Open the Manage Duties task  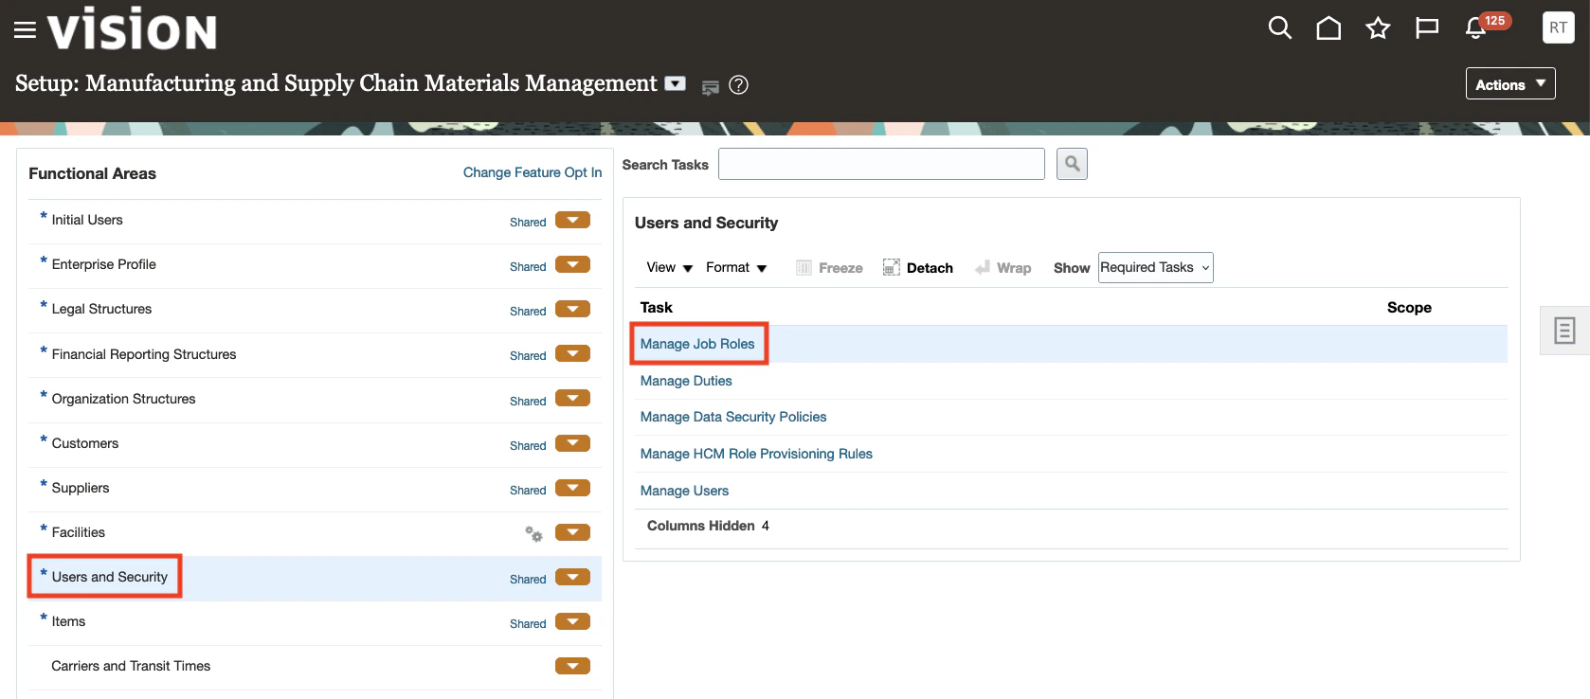(686, 381)
